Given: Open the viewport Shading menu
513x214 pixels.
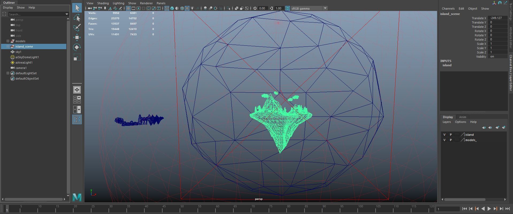Looking at the screenshot, I should [x=103, y=3].
